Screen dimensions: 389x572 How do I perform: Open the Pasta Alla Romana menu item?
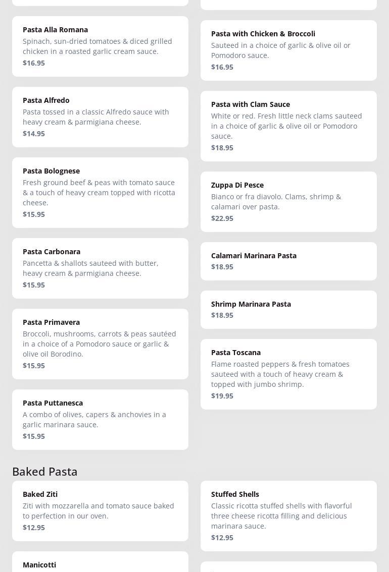(x=100, y=46)
